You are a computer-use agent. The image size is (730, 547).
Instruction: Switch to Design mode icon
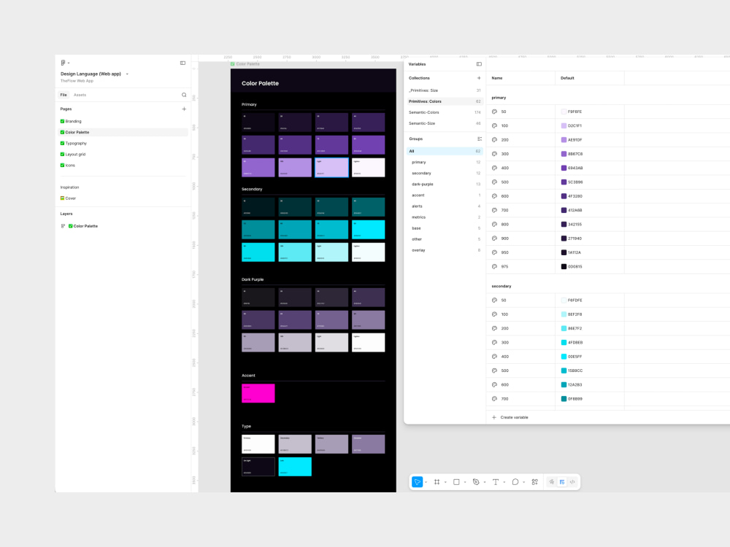click(562, 482)
